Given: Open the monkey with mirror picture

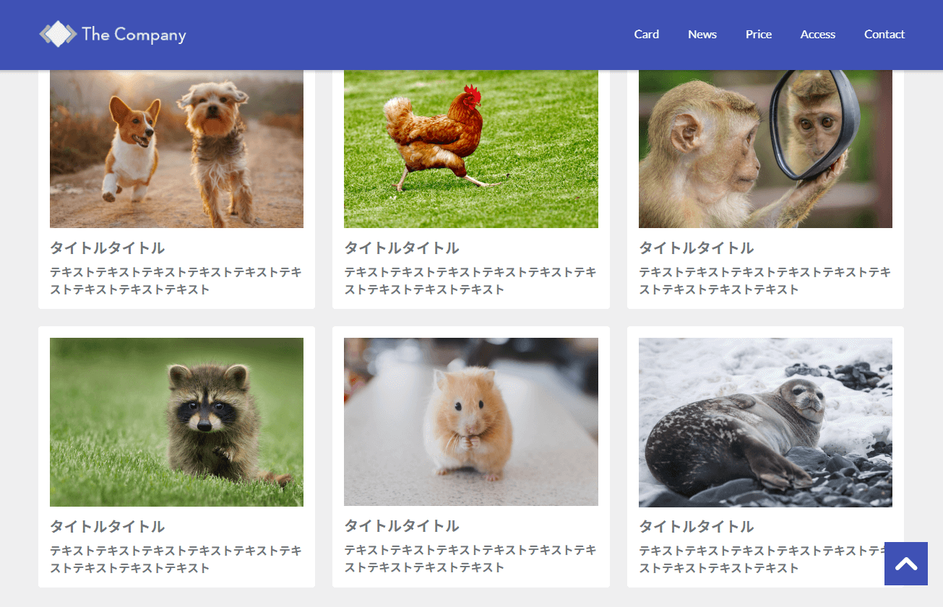Looking at the screenshot, I should [765, 149].
